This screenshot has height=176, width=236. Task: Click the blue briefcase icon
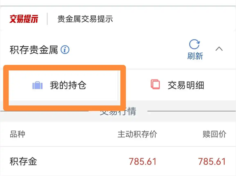[38, 85]
